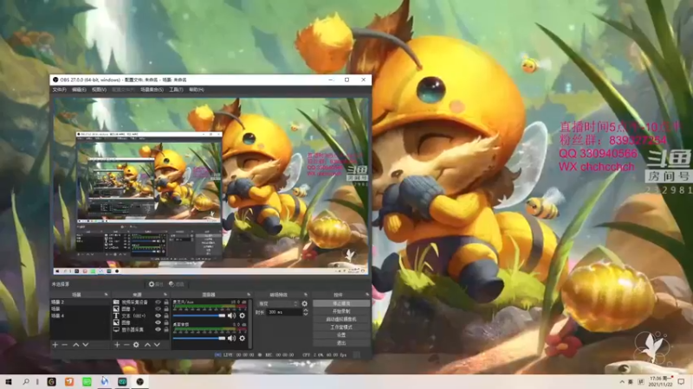
Task: Open the 视图(V) menu
Action: (x=99, y=90)
